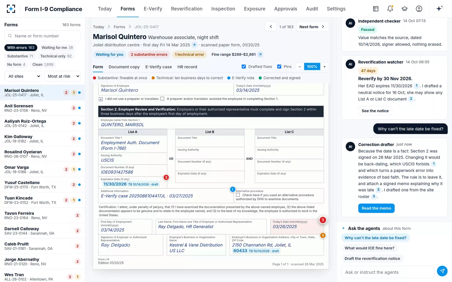
Task: Click the graduation cap learning icon
Action: click(405, 9)
